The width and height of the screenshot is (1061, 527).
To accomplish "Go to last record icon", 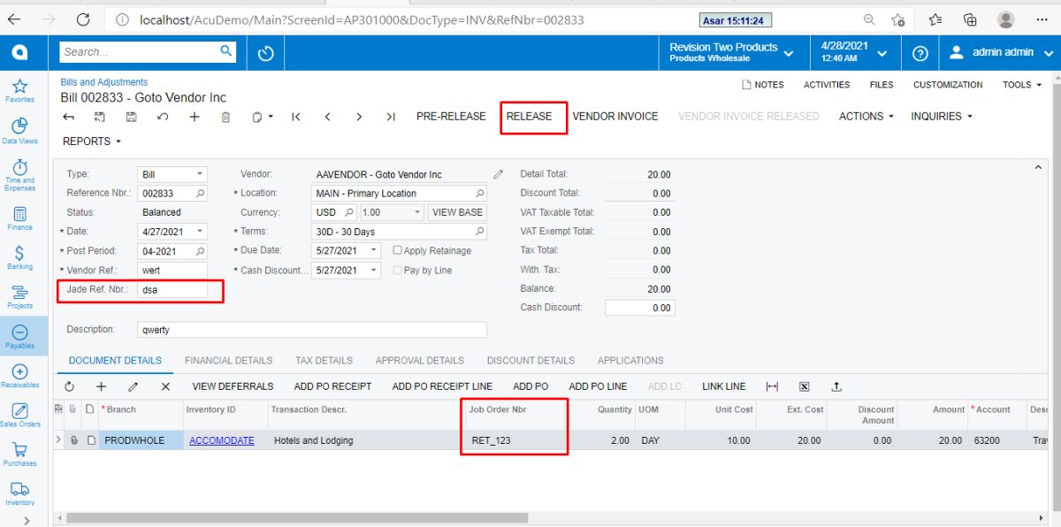I will [x=391, y=116].
